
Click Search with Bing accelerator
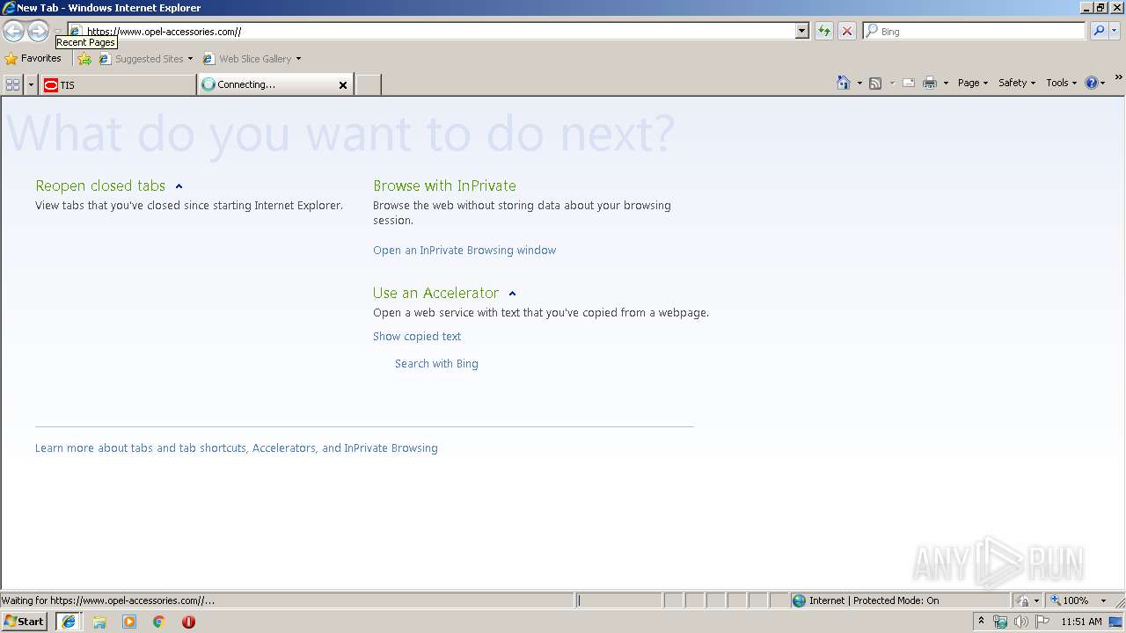click(436, 364)
